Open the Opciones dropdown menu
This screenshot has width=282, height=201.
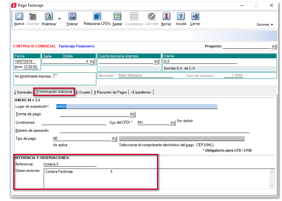pos(265,24)
